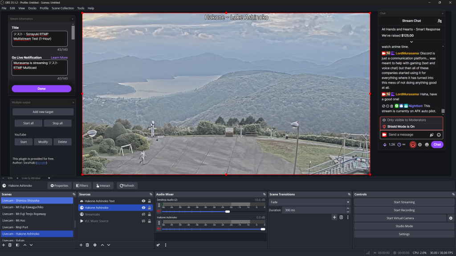The image size is (456, 256).
Task: Open the Scene Collection menu
Action: [63, 8]
